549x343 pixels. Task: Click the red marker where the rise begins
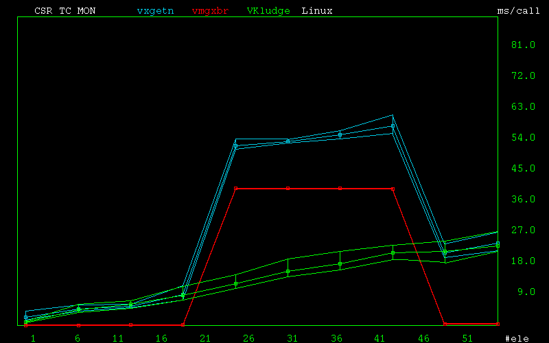183,325
